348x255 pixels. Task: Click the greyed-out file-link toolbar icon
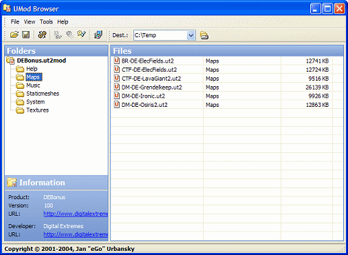(58, 35)
